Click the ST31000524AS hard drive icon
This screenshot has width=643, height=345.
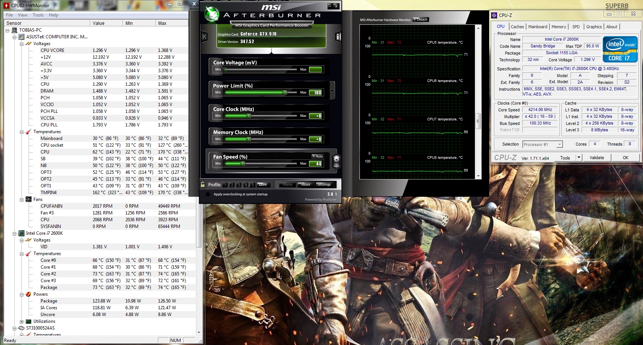tap(21, 328)
